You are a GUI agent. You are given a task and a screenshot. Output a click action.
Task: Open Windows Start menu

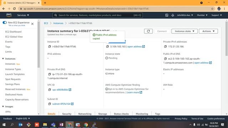pos(4,125)
